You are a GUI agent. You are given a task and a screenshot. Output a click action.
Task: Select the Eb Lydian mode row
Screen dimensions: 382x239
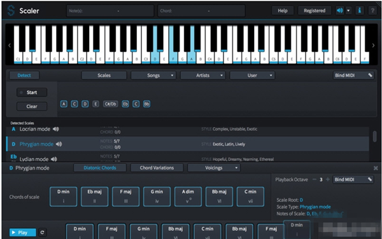coord(187,157)
